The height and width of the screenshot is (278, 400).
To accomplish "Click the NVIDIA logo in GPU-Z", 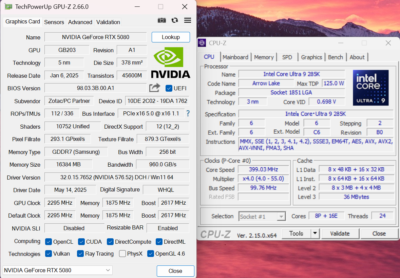I will click(170, 62).
